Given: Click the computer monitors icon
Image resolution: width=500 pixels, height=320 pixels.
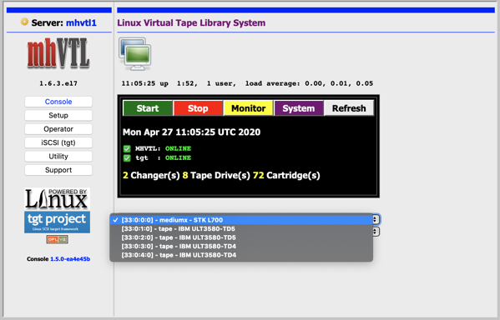Looking at the screenshot, I should coord(135,53).
